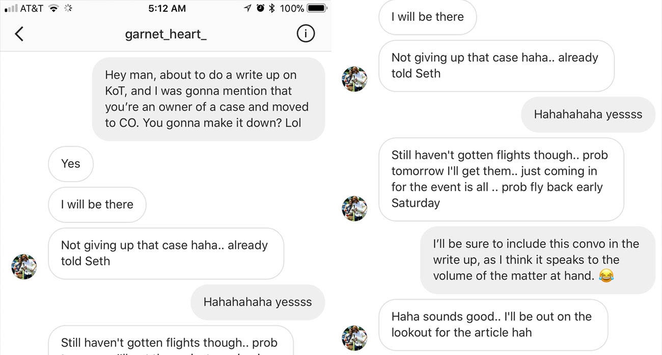Tap the back arrow in the header
662x355 pixels.
point(19,34)
